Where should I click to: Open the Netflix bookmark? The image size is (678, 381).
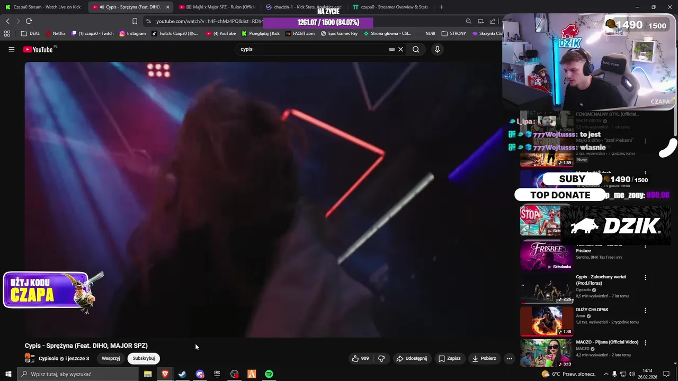[56, 33]
